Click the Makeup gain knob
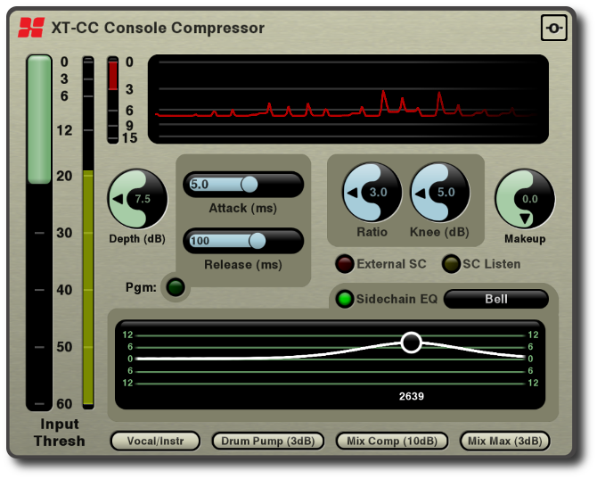Image resolution: width=597 pixels, height=479 pixels. click(x=525, y=199)
